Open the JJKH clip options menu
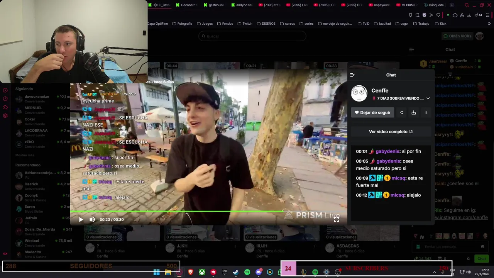The width and height of the screenshot is (494, 278). pyautogui.click(x=235, y=246)
